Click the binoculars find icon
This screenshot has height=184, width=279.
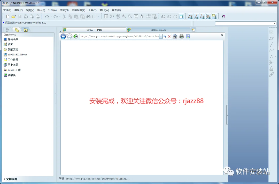tap(88, 16)
